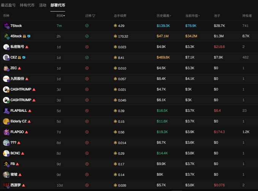Click warning triangle beside Elderly CZ
The width and height of the screenshot is (258, 191).
click(x=29, y=122)
